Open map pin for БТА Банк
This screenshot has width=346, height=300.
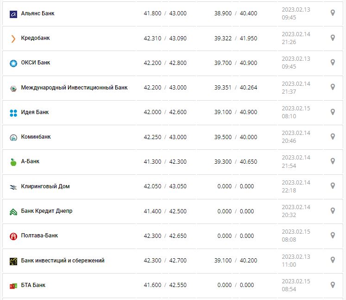[333, 285]
